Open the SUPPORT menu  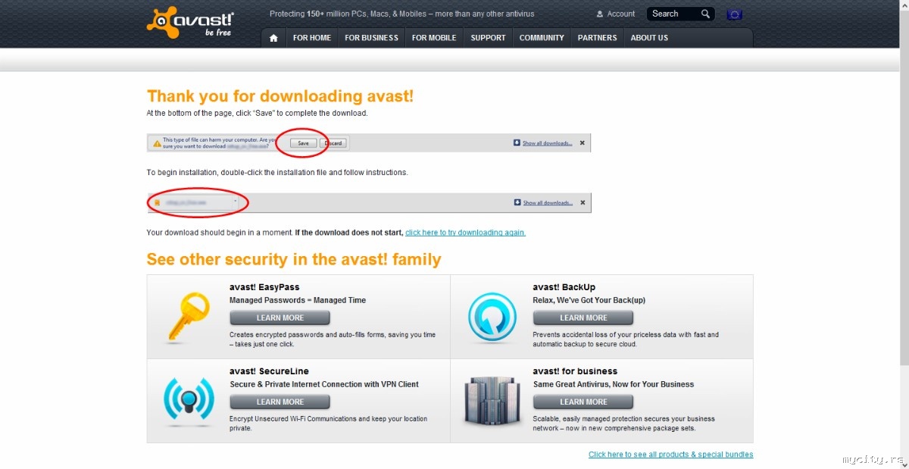(488, 38)
